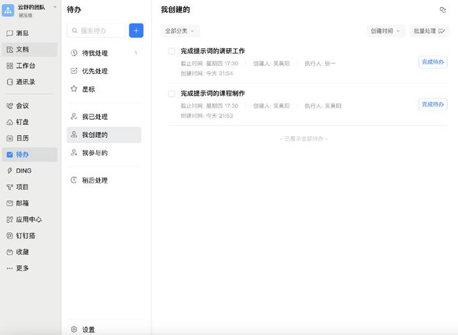
Task: Open the 收藏 favorites icon
Action: (10, 252)
